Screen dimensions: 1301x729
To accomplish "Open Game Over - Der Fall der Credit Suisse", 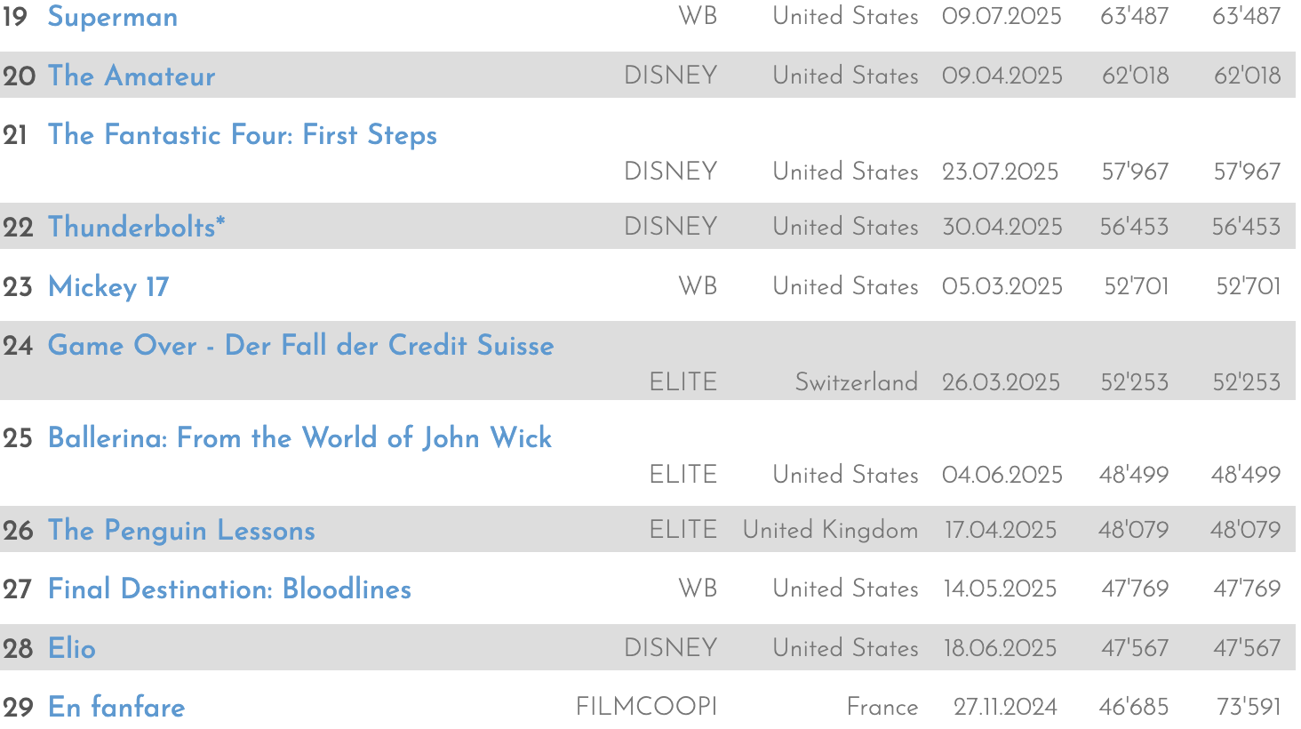I will click(301, 345).
